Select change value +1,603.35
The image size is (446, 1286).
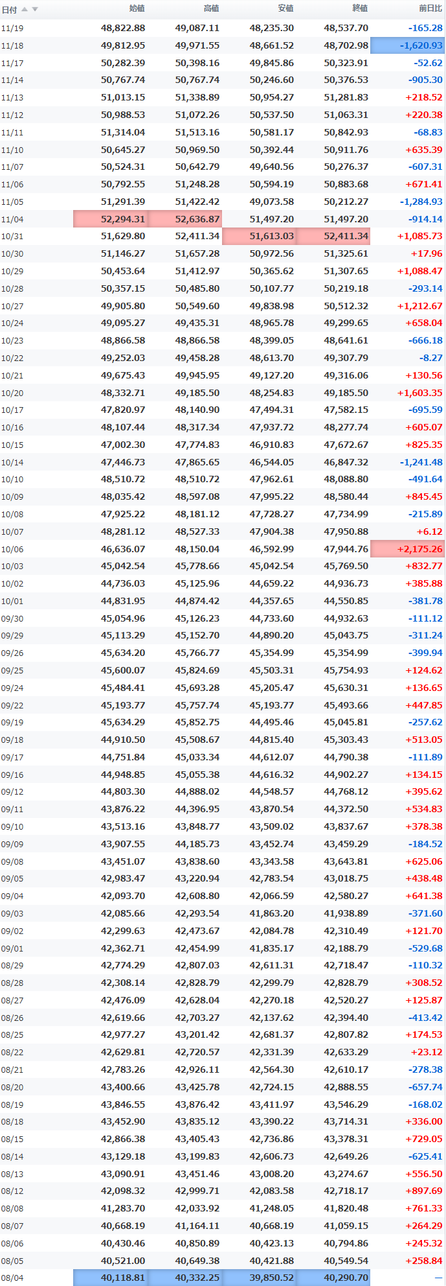420,393
